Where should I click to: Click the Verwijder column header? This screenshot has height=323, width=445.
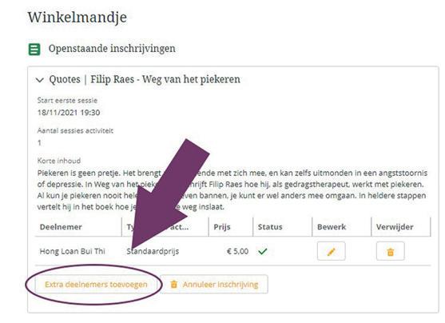click(395, 227)
